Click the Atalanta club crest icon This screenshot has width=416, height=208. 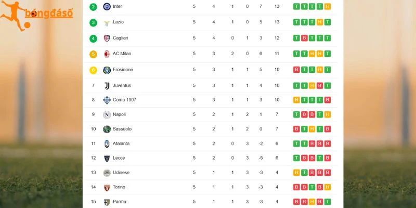(x=107, y=144)
